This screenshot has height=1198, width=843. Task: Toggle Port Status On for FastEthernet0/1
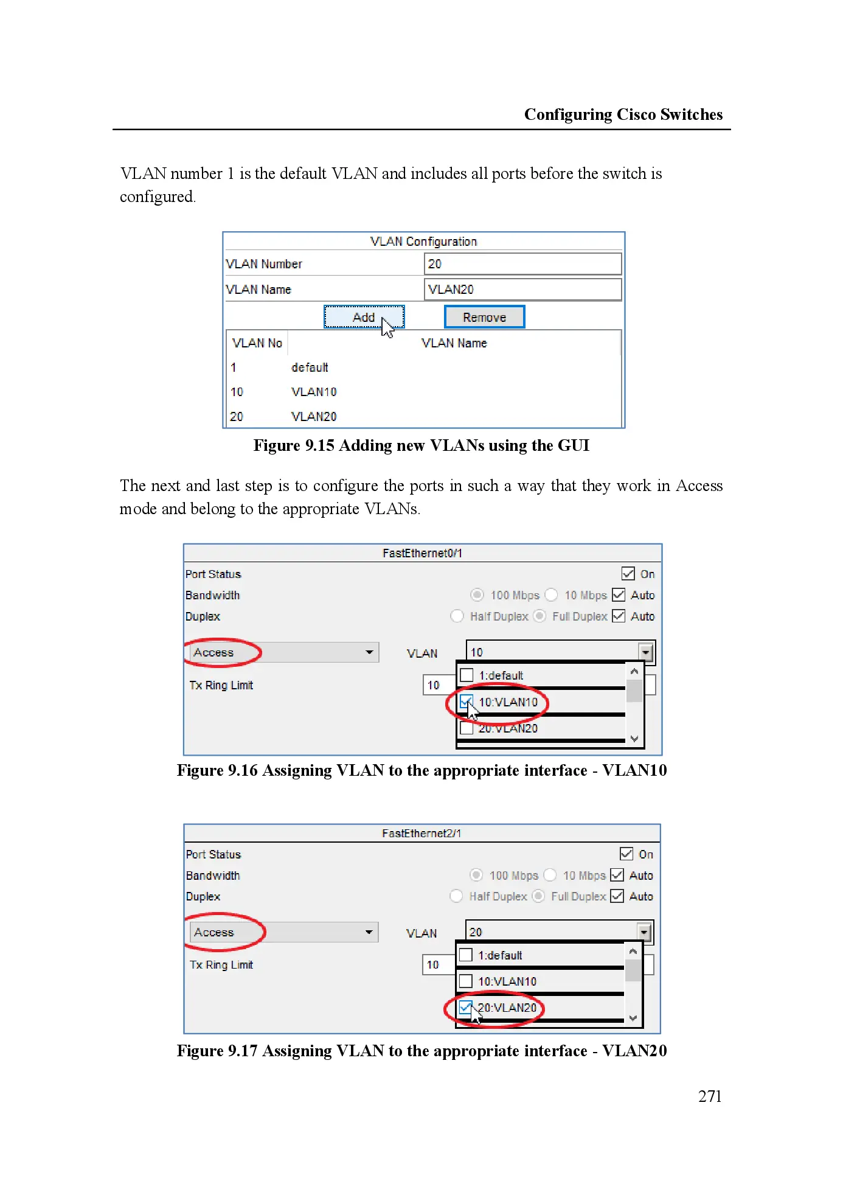[628, 574]
